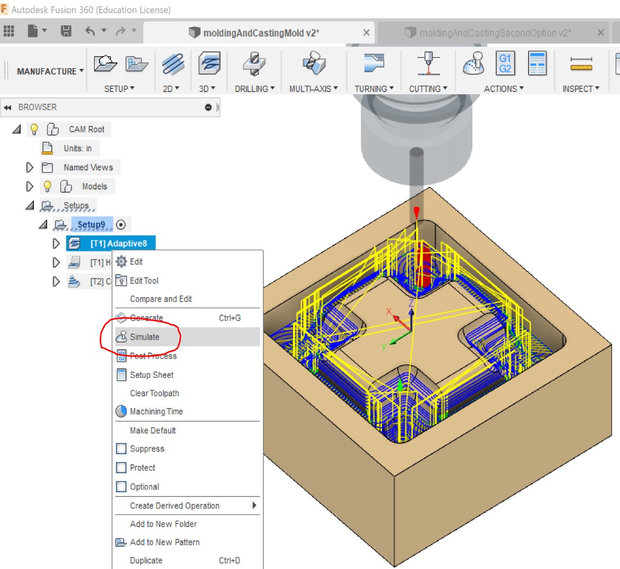
Task: Open Create Derived Operation submenu
Action: coord(187,505)
